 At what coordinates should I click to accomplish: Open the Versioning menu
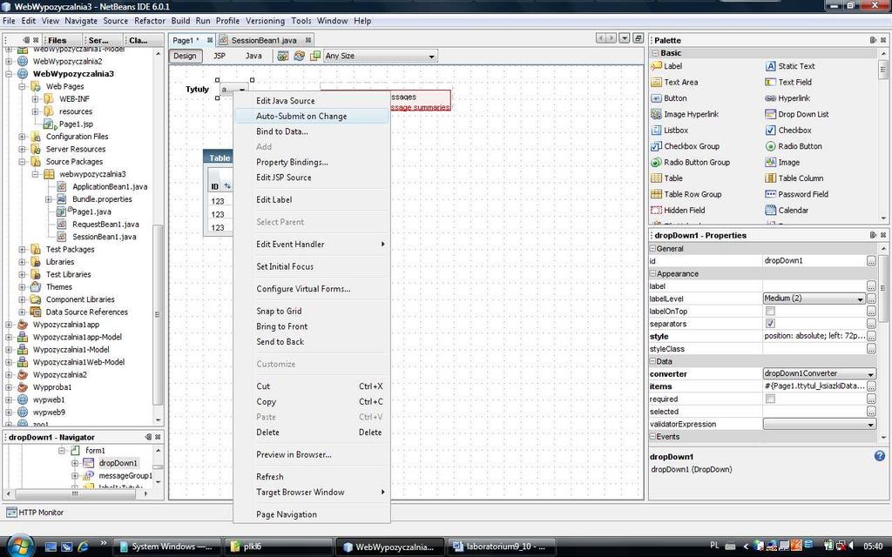coord(265,21)
